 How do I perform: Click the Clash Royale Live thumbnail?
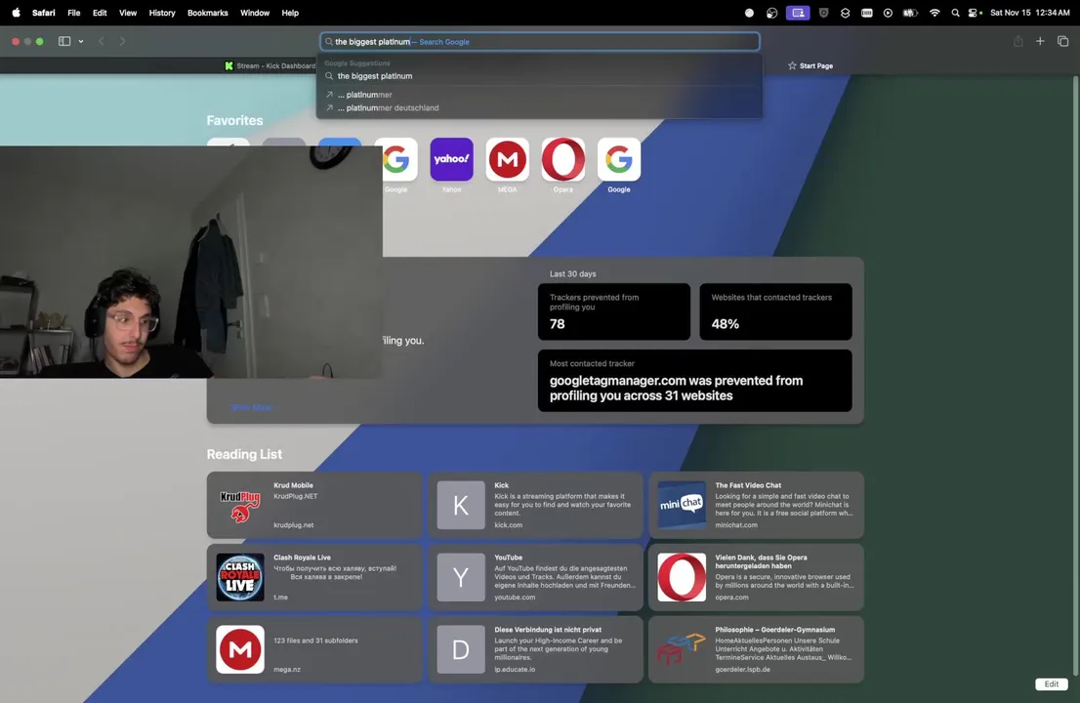coord(239,577)
